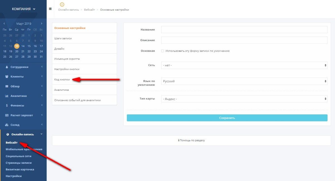
Task: Click Март 2019 calendar title
Action: (24, 24)
